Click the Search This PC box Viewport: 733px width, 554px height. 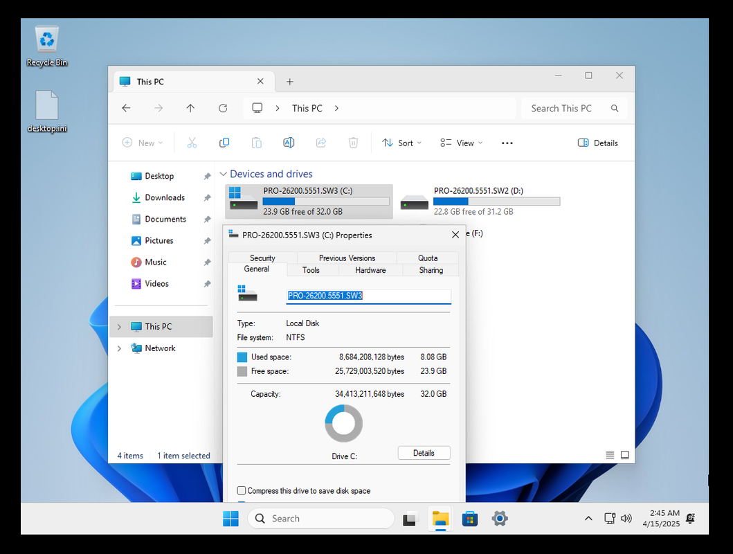(574, 109)
